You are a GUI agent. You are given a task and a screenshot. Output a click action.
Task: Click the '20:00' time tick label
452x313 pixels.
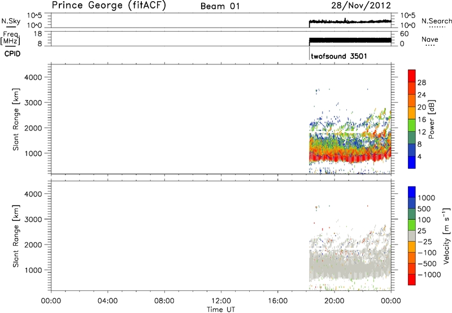(x=334, y=301)
